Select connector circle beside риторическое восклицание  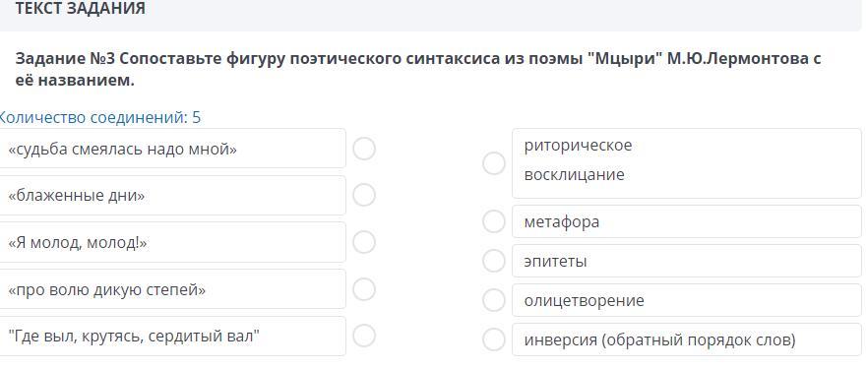[x=494, y=163]
